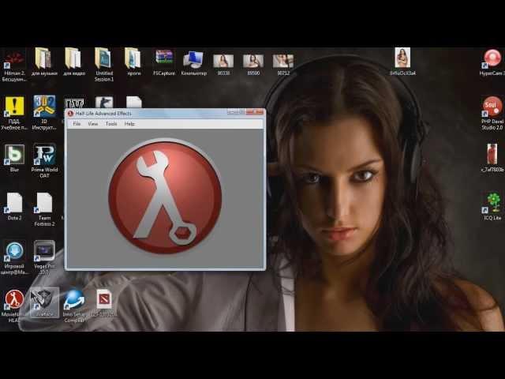Screen dimensions: 505x379
Task: Select the Vegas Pro 10.0 shortcut
Action: [44, 257]
